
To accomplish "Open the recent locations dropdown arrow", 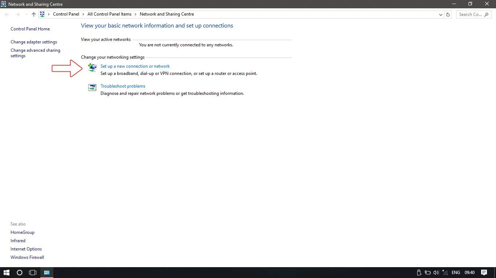I will pyautogui.click(x=26, y=14).
